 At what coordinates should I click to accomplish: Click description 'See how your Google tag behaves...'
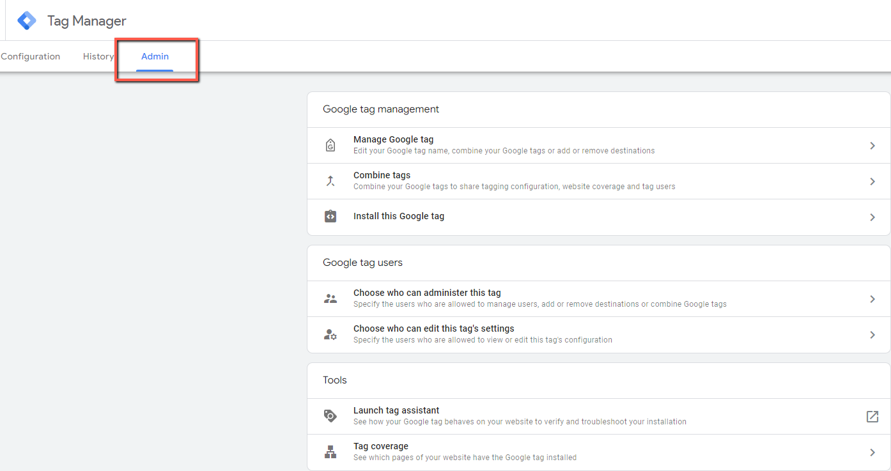tap(520, 422)
